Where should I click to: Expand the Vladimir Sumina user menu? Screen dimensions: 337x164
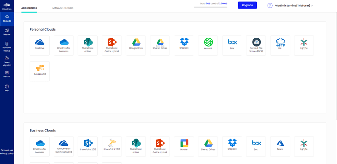pyautogui.click(x=293, y=6)
